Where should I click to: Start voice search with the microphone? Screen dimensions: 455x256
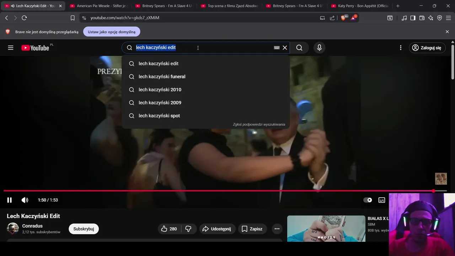[x=319, y=48]
